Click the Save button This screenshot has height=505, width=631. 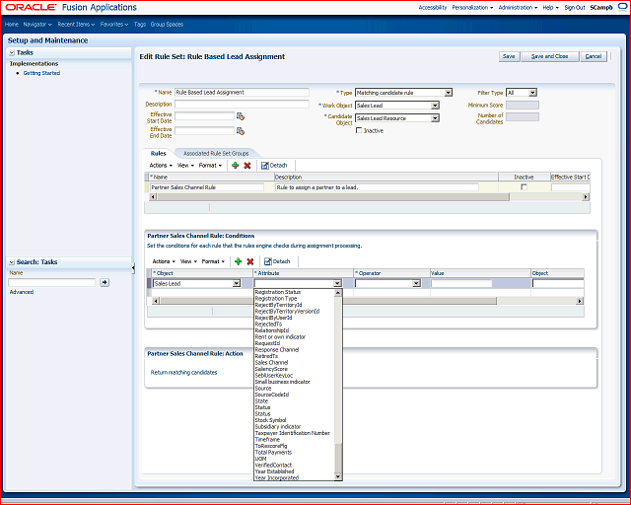(509, 56)
